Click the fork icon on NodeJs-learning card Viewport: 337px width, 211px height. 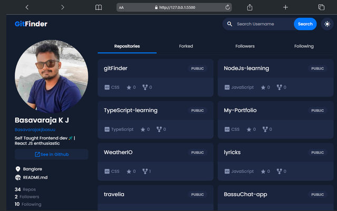(279, 87)
